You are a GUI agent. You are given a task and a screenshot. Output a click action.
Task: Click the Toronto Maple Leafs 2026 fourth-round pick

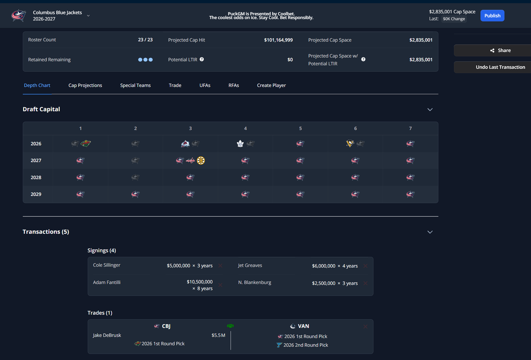pos(240,143)
